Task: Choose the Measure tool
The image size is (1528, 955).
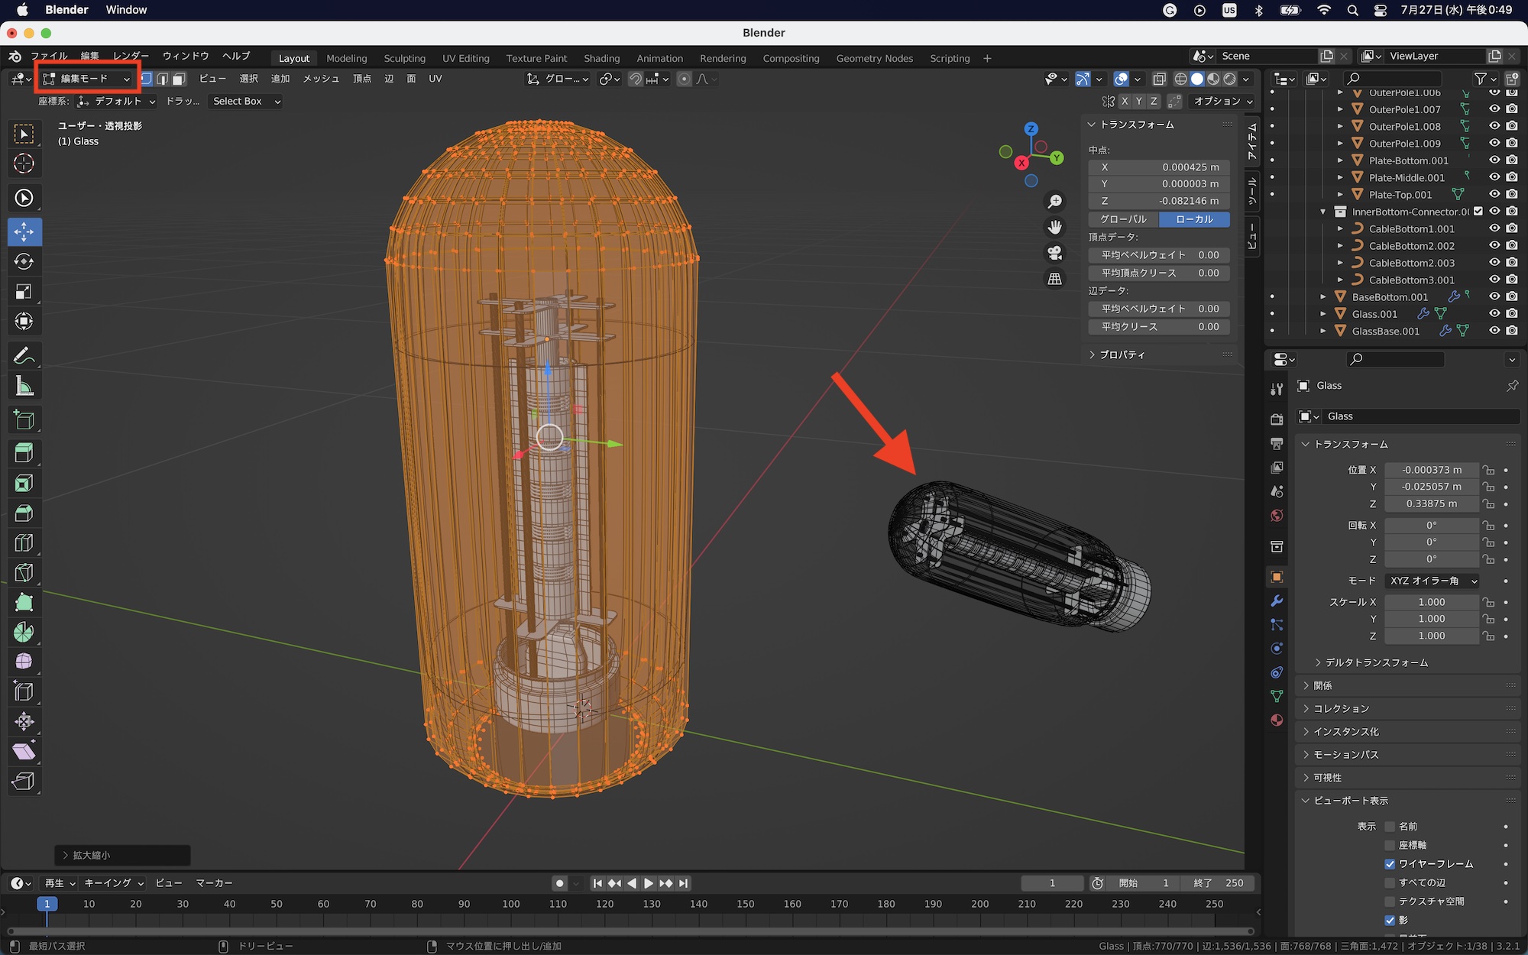Action: (x=24, y=387)
